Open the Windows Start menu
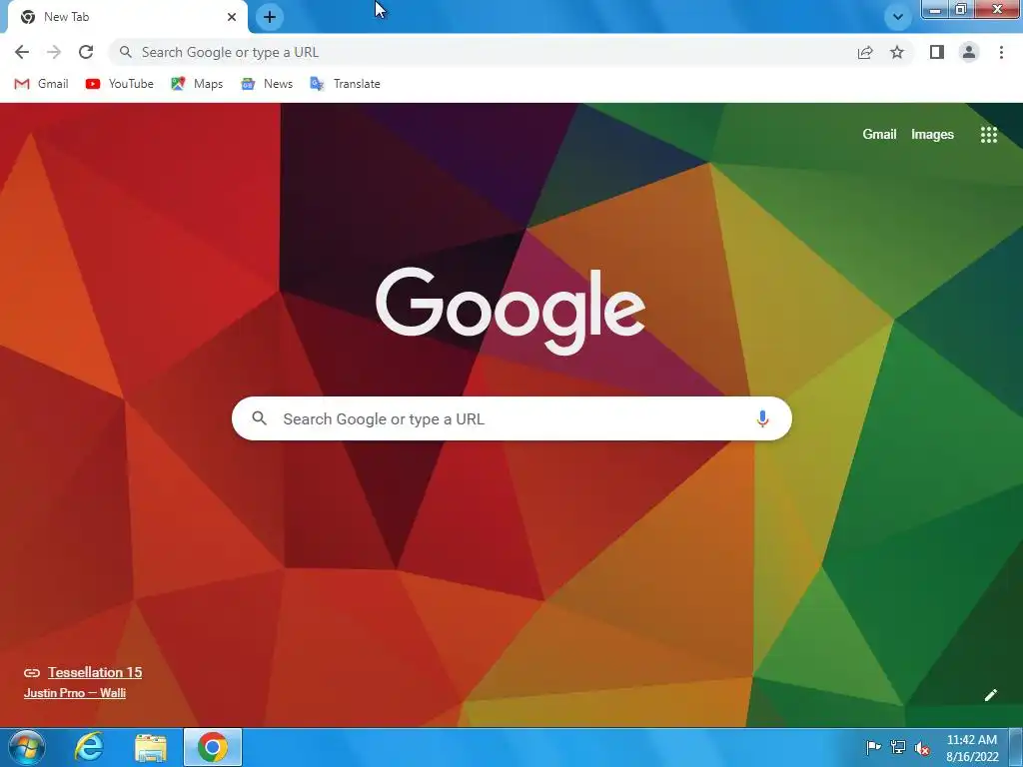This screenshot has height=767, width=1023. point(26,747)
